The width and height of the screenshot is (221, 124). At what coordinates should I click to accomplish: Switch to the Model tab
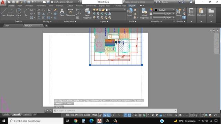click(x=6, y=114)
